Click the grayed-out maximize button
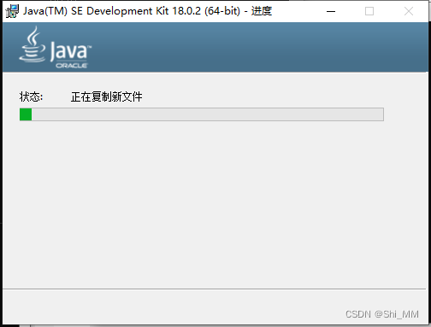Viewport: 431px width, 327px height. pos(369,11)
